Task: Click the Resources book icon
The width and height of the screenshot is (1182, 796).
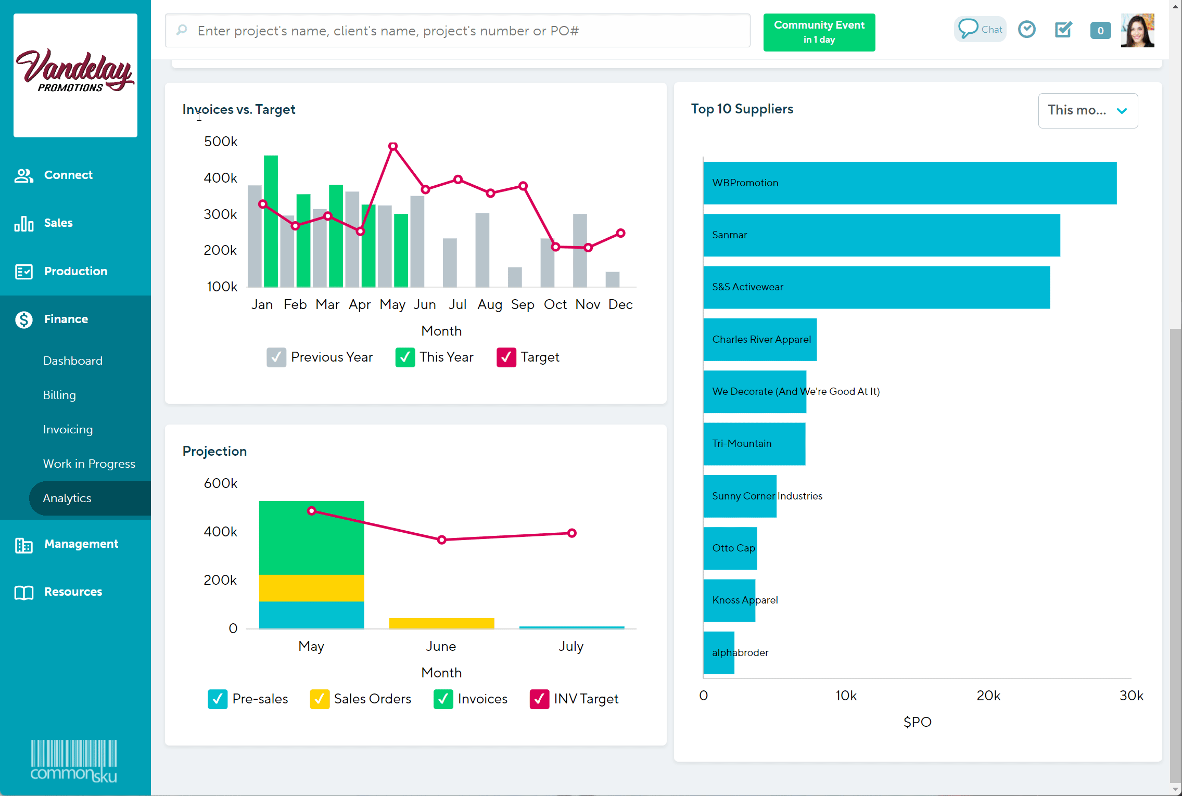Action: [x=24, y=592]
